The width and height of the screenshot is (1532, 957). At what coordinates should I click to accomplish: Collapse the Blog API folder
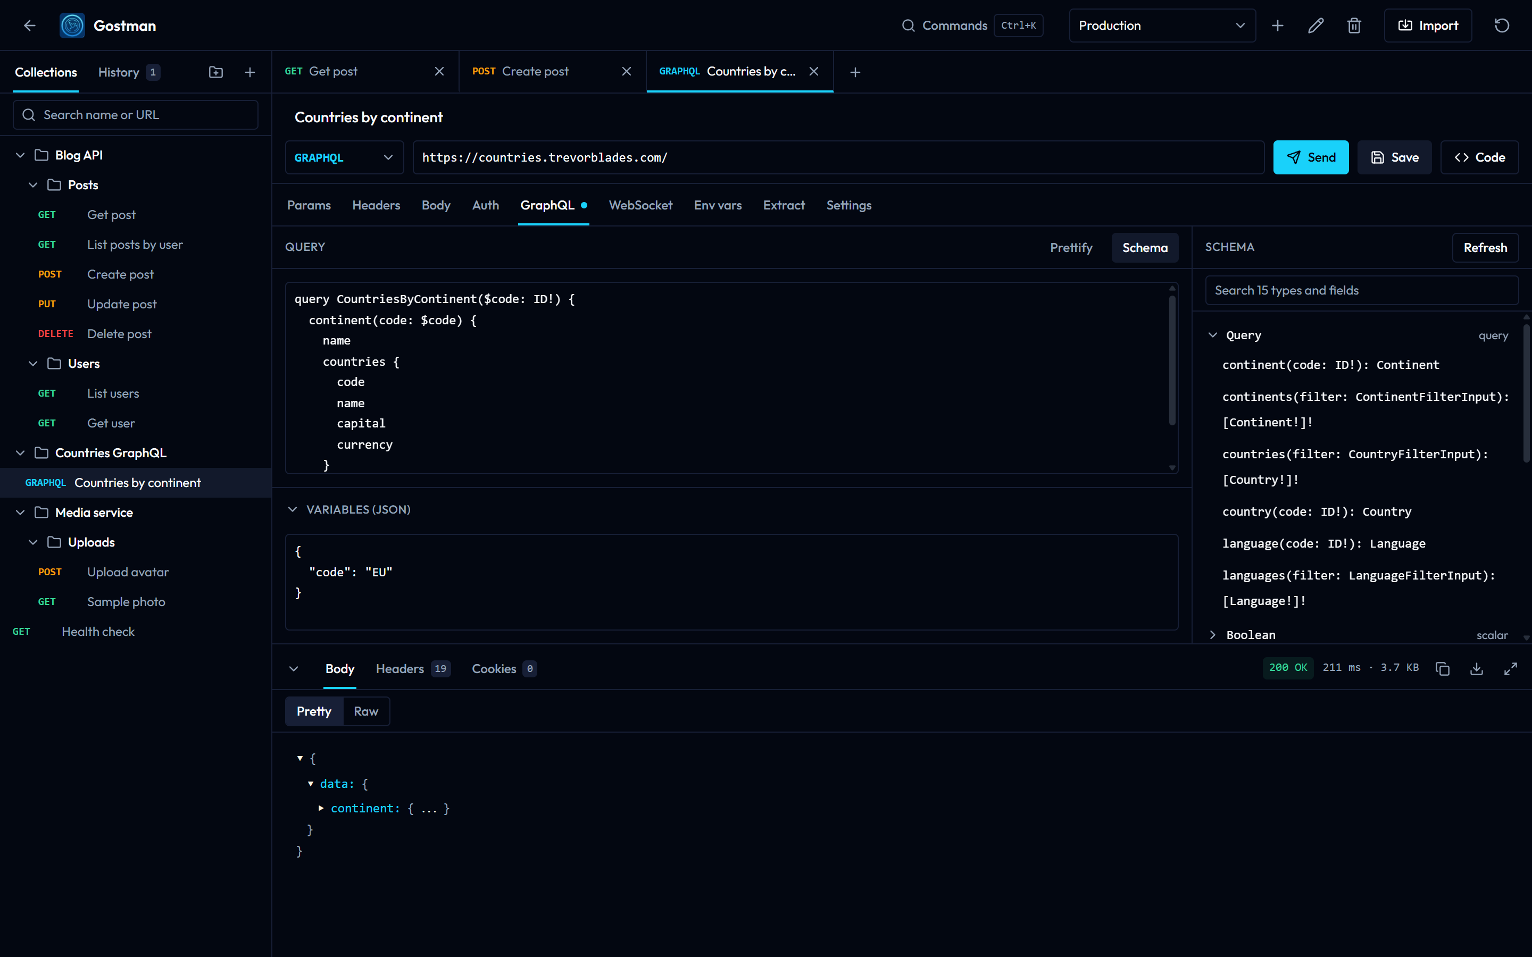coord(20,155)
